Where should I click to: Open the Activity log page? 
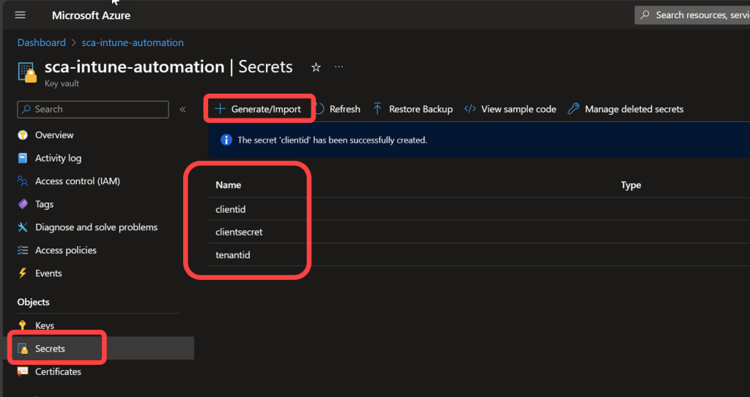point(58,158)
